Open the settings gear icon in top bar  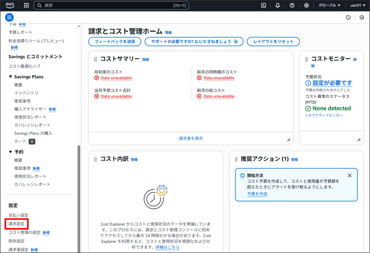[306, 5]
